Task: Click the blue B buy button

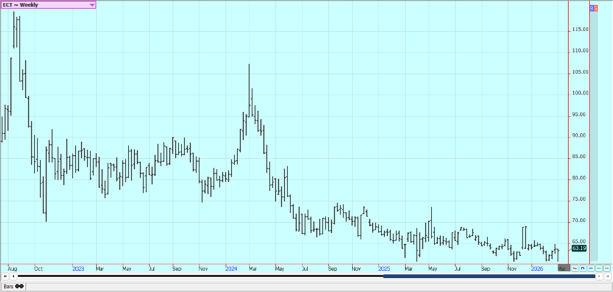Action: [x=592, y=9]
